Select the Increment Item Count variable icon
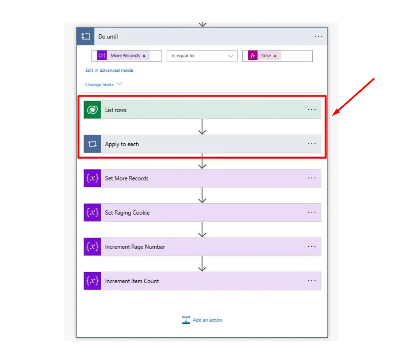Viewport: 404px width, 347px height. point(92,281)
